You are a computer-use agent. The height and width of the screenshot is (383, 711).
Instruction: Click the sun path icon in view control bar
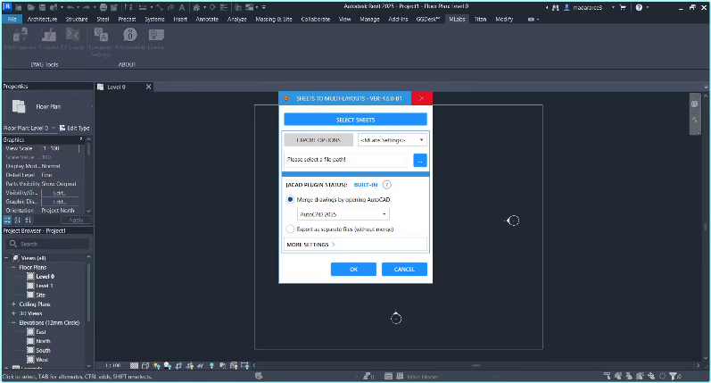pyautogui.click(x=156, y=365)
